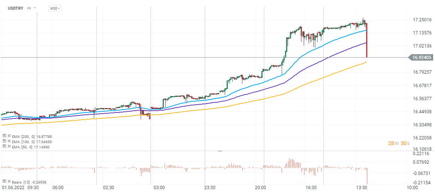The image size is (435, 194).
Task: Remove the Bears 13 indicator
Action: [x=9, y=181]
